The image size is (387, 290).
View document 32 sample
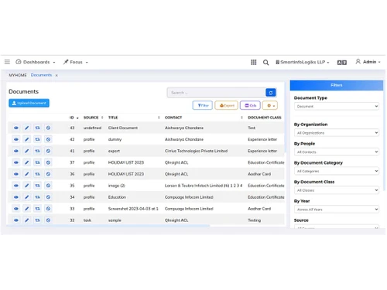pos(16,220)
